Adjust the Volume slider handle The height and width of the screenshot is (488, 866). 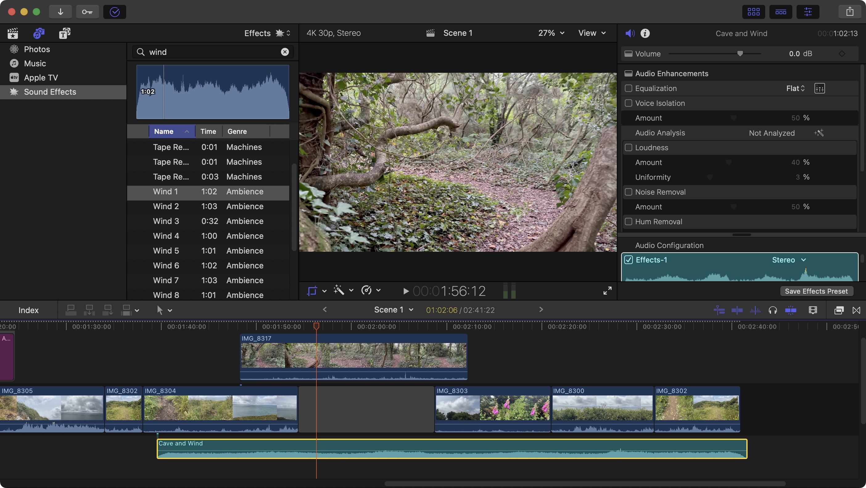point(740,53)
